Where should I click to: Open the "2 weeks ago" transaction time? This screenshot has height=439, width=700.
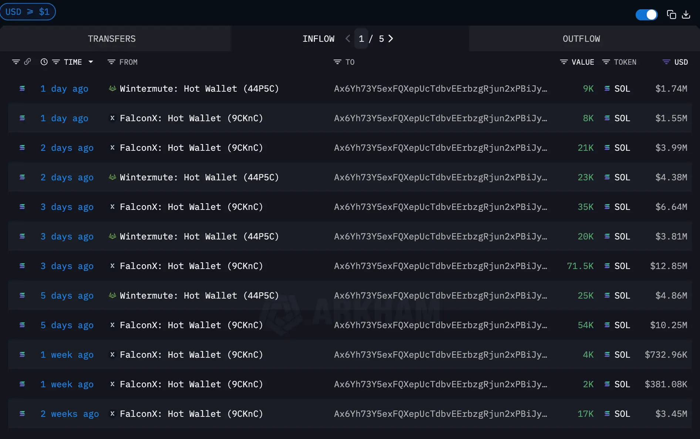(x=70, y=414)
